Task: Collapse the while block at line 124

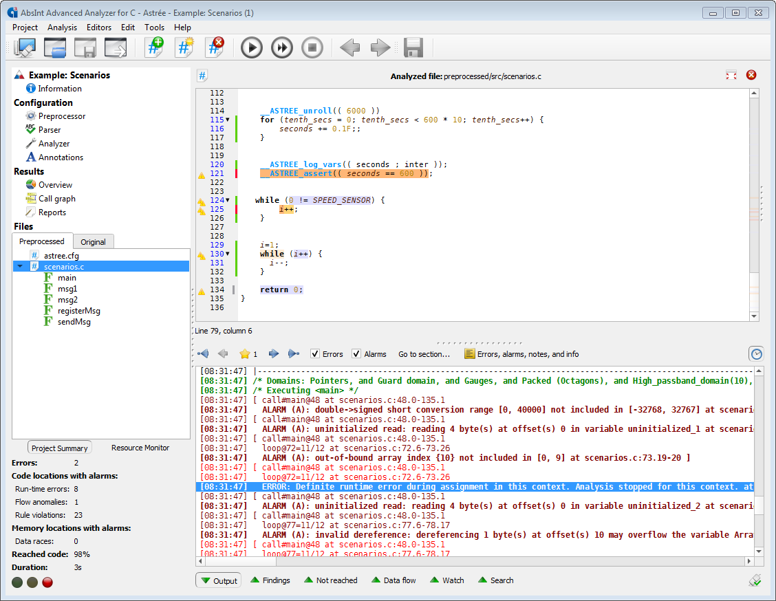Action: point(228,200)
